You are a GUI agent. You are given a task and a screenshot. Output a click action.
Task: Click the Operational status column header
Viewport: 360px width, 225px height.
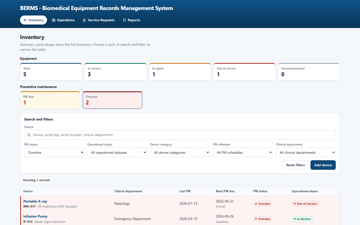click(305, 191)
